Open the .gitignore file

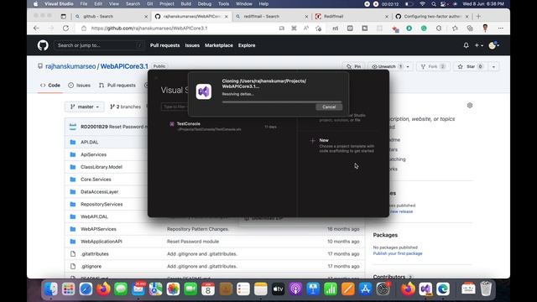[91, 267]
